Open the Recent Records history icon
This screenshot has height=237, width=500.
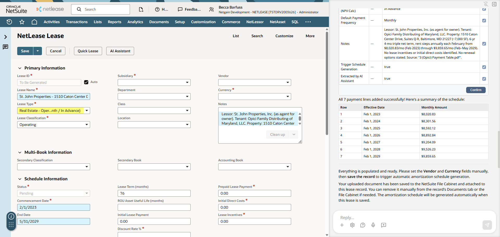[x=9, y=22]
